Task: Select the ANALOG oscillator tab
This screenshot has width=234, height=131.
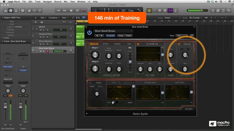Action: [94, 44]
